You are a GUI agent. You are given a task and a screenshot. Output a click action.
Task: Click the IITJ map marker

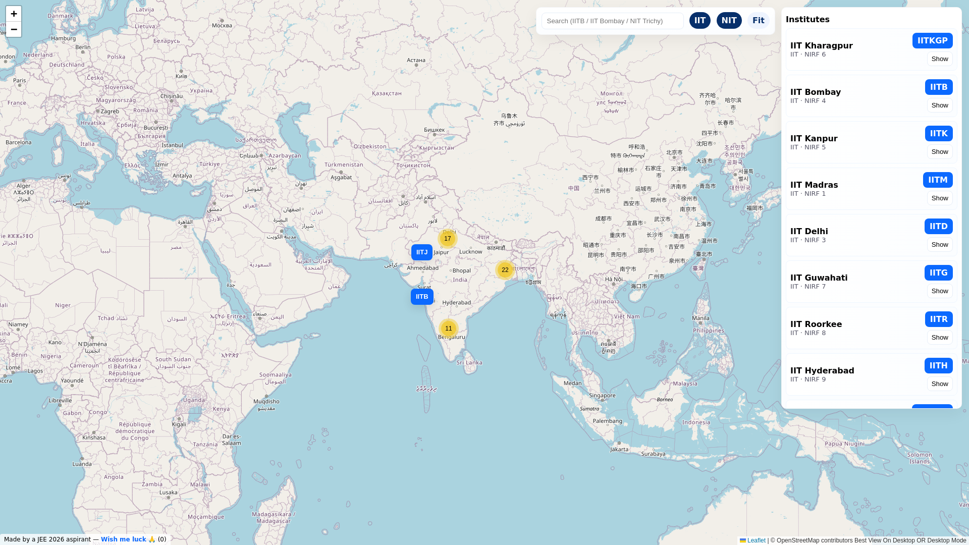point(422,252)
